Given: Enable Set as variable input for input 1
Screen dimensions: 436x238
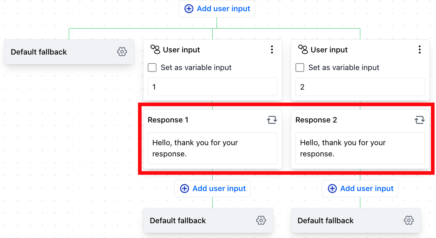Looking at the screenshot, I should click(152, 68).
